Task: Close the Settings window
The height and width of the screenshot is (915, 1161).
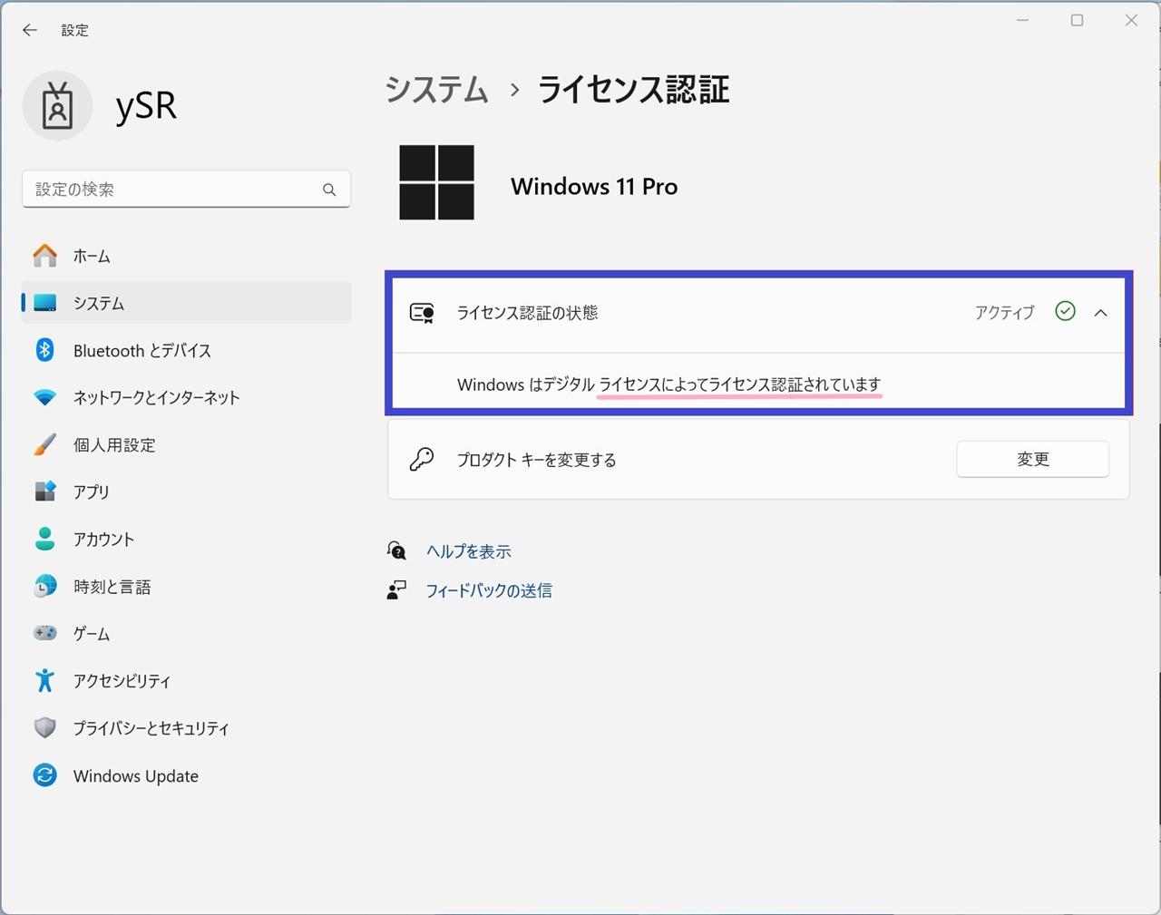Action: click(1131, 20)
